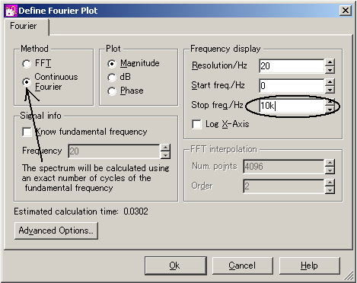Confirm with the Ok button
This screenshot has width=357, height=283.
[x=176, y=266]
